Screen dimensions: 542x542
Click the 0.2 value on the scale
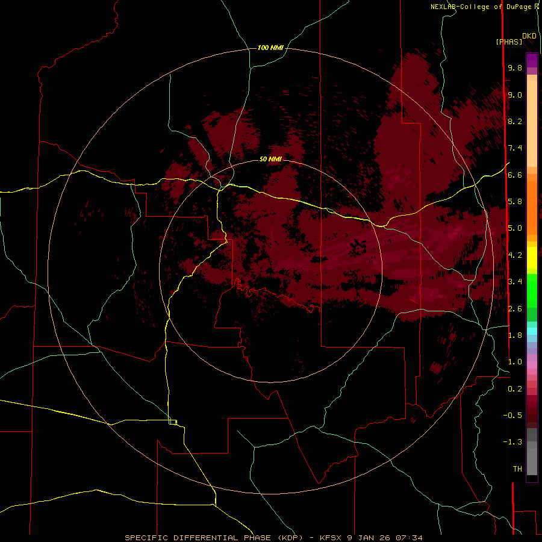click(x=515, y=389)
